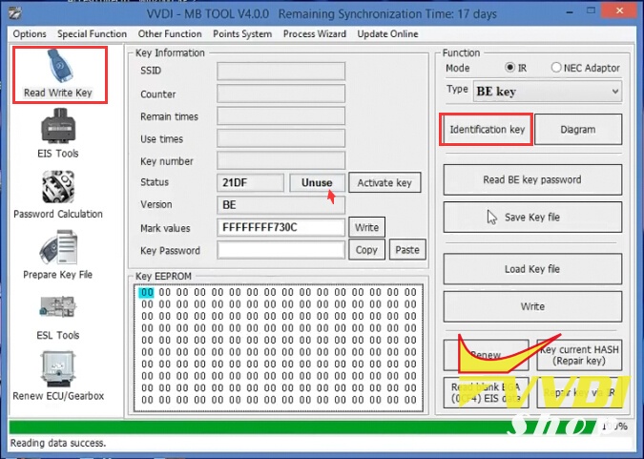Open EIS Tools from the sidebar
This screenshot has height=459, width=644.
(x=58, y=134)
